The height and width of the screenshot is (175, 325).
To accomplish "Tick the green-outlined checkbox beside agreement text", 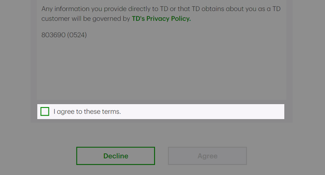I will click(x=45, y=111).
